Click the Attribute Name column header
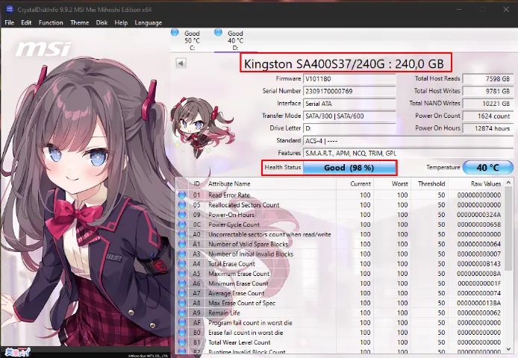This screenshot has width=518, height=358. coord(270,183)
